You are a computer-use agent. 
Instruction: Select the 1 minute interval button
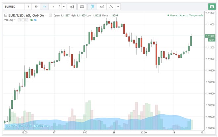click(28, 7)
